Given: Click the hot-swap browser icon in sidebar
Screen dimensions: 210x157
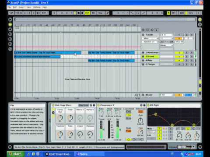Looking at the screenshot, I should point(10,49).
